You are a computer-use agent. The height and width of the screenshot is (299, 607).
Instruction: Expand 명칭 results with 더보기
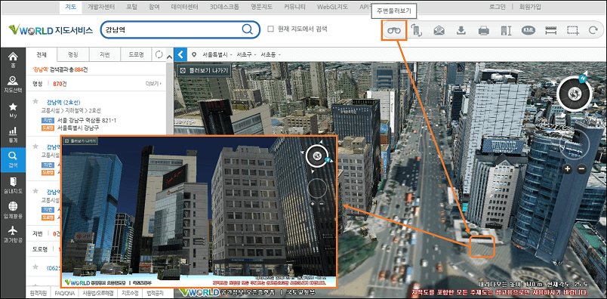pos(154,83)
